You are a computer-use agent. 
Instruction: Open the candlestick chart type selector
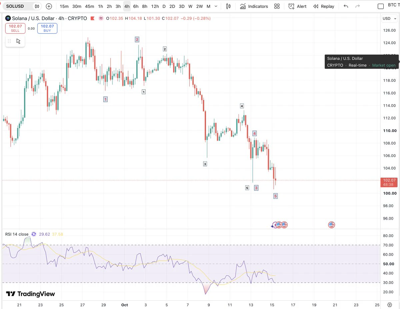[x=228, y=6]
